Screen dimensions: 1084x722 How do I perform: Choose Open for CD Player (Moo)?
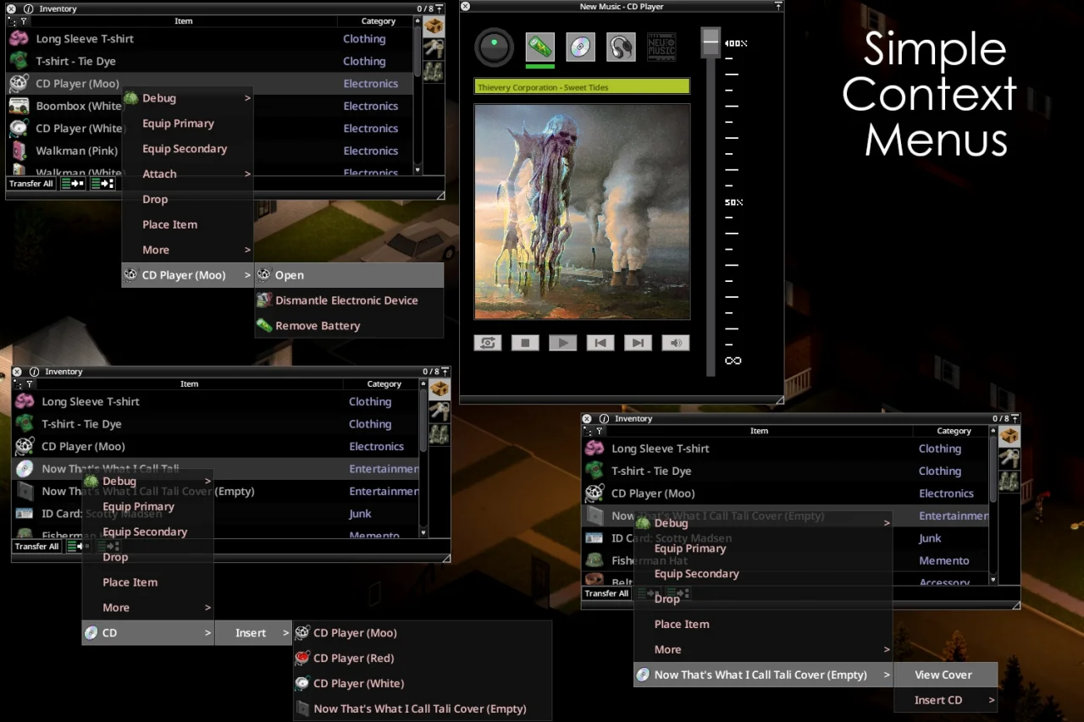point(349,275)
